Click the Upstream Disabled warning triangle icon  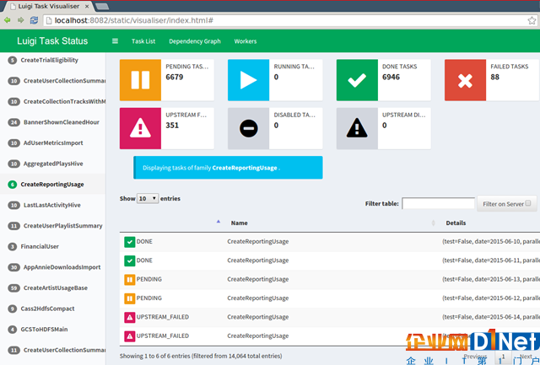pyautogui.click(x=357, y=128)
